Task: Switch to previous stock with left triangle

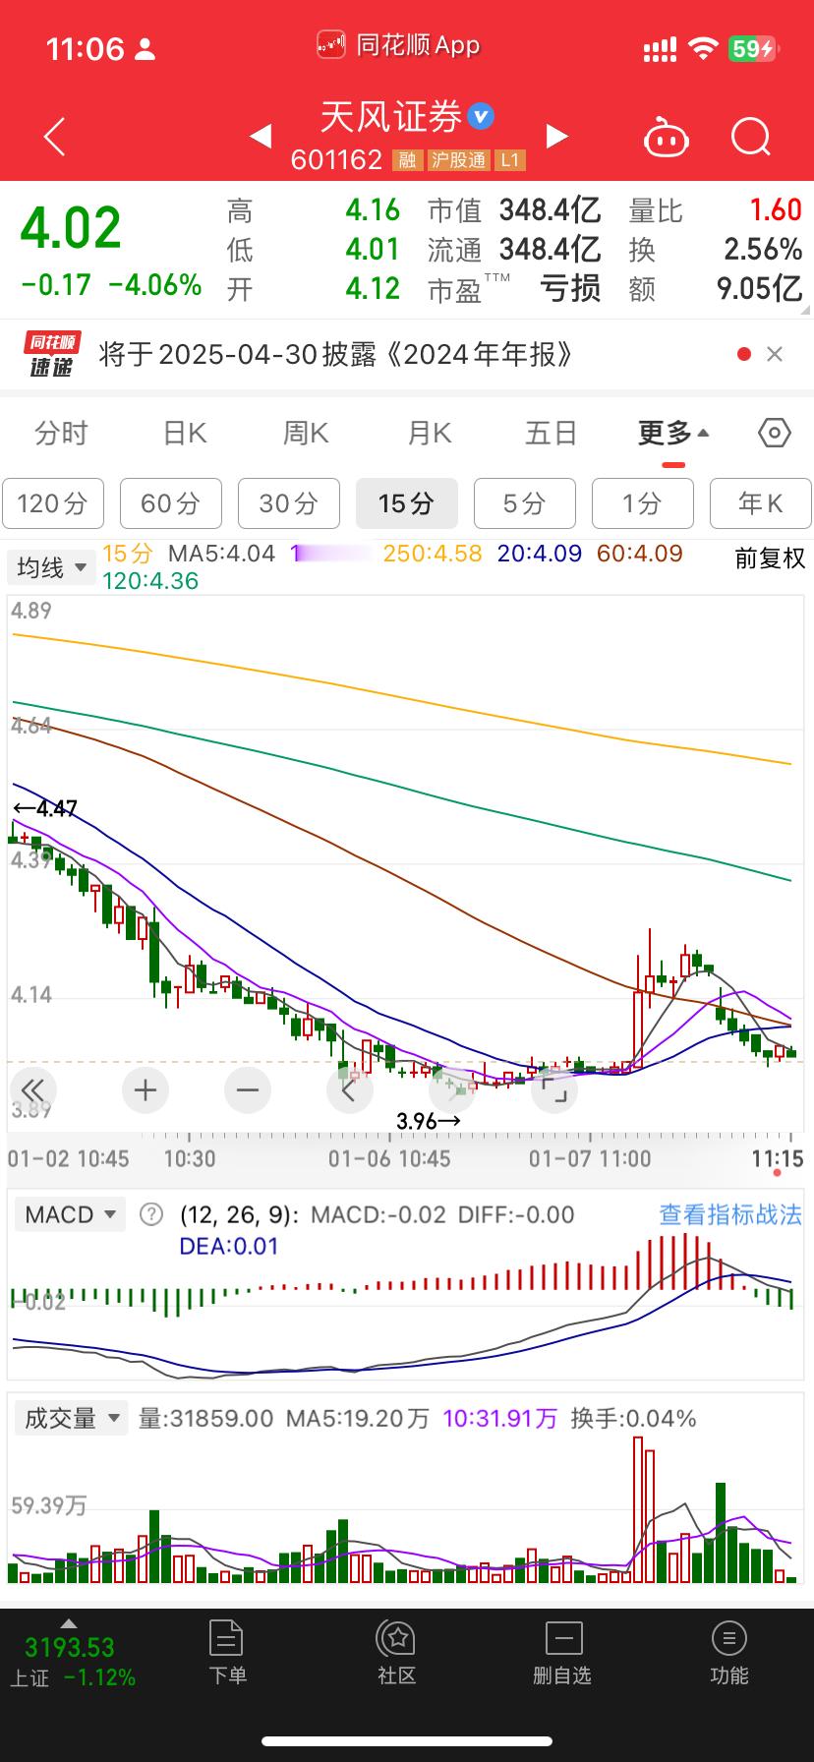Action: [x=261, y=136]
